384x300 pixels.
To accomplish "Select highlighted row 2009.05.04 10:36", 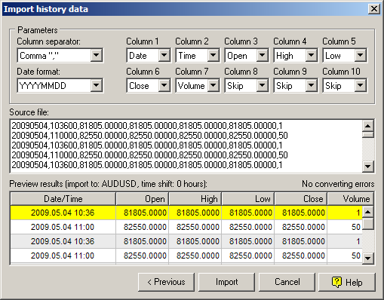I will click(186, 213).
